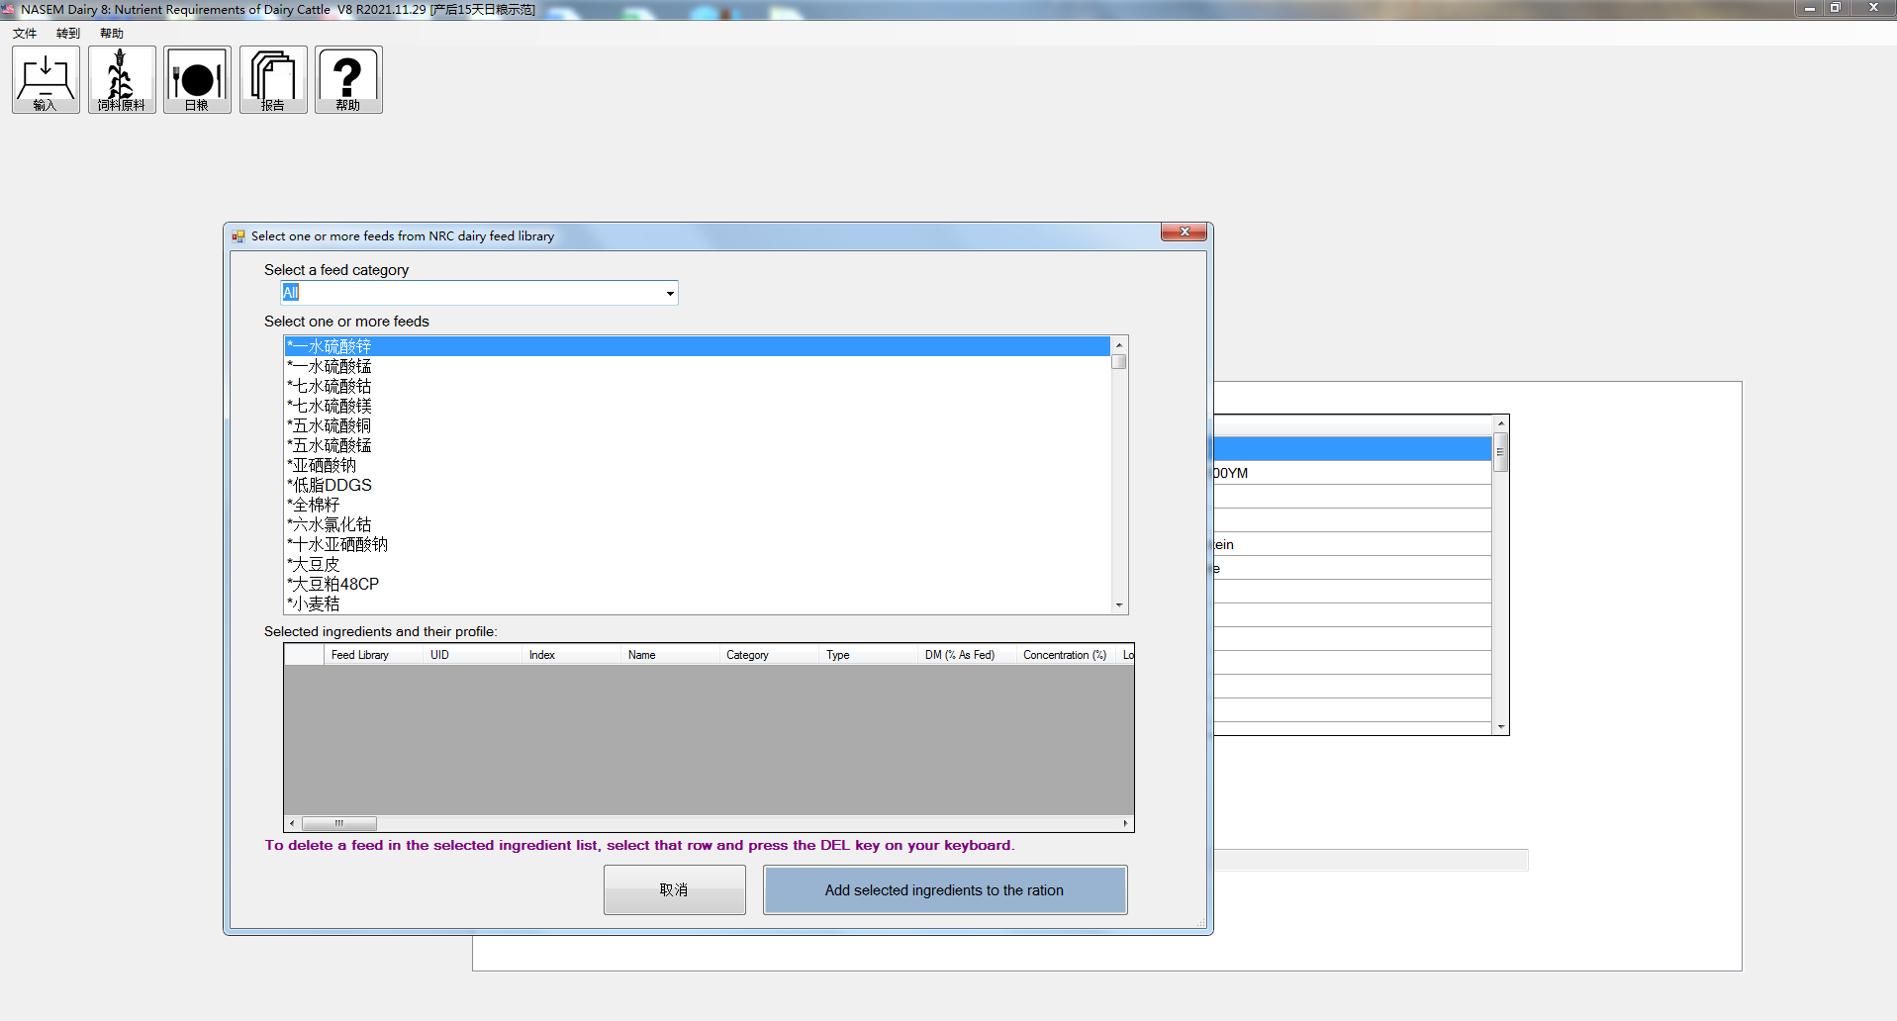Open the 报告 reports icon
Screen dimensions: 1897x1021
pyautogui.click(x=273, y=79)
